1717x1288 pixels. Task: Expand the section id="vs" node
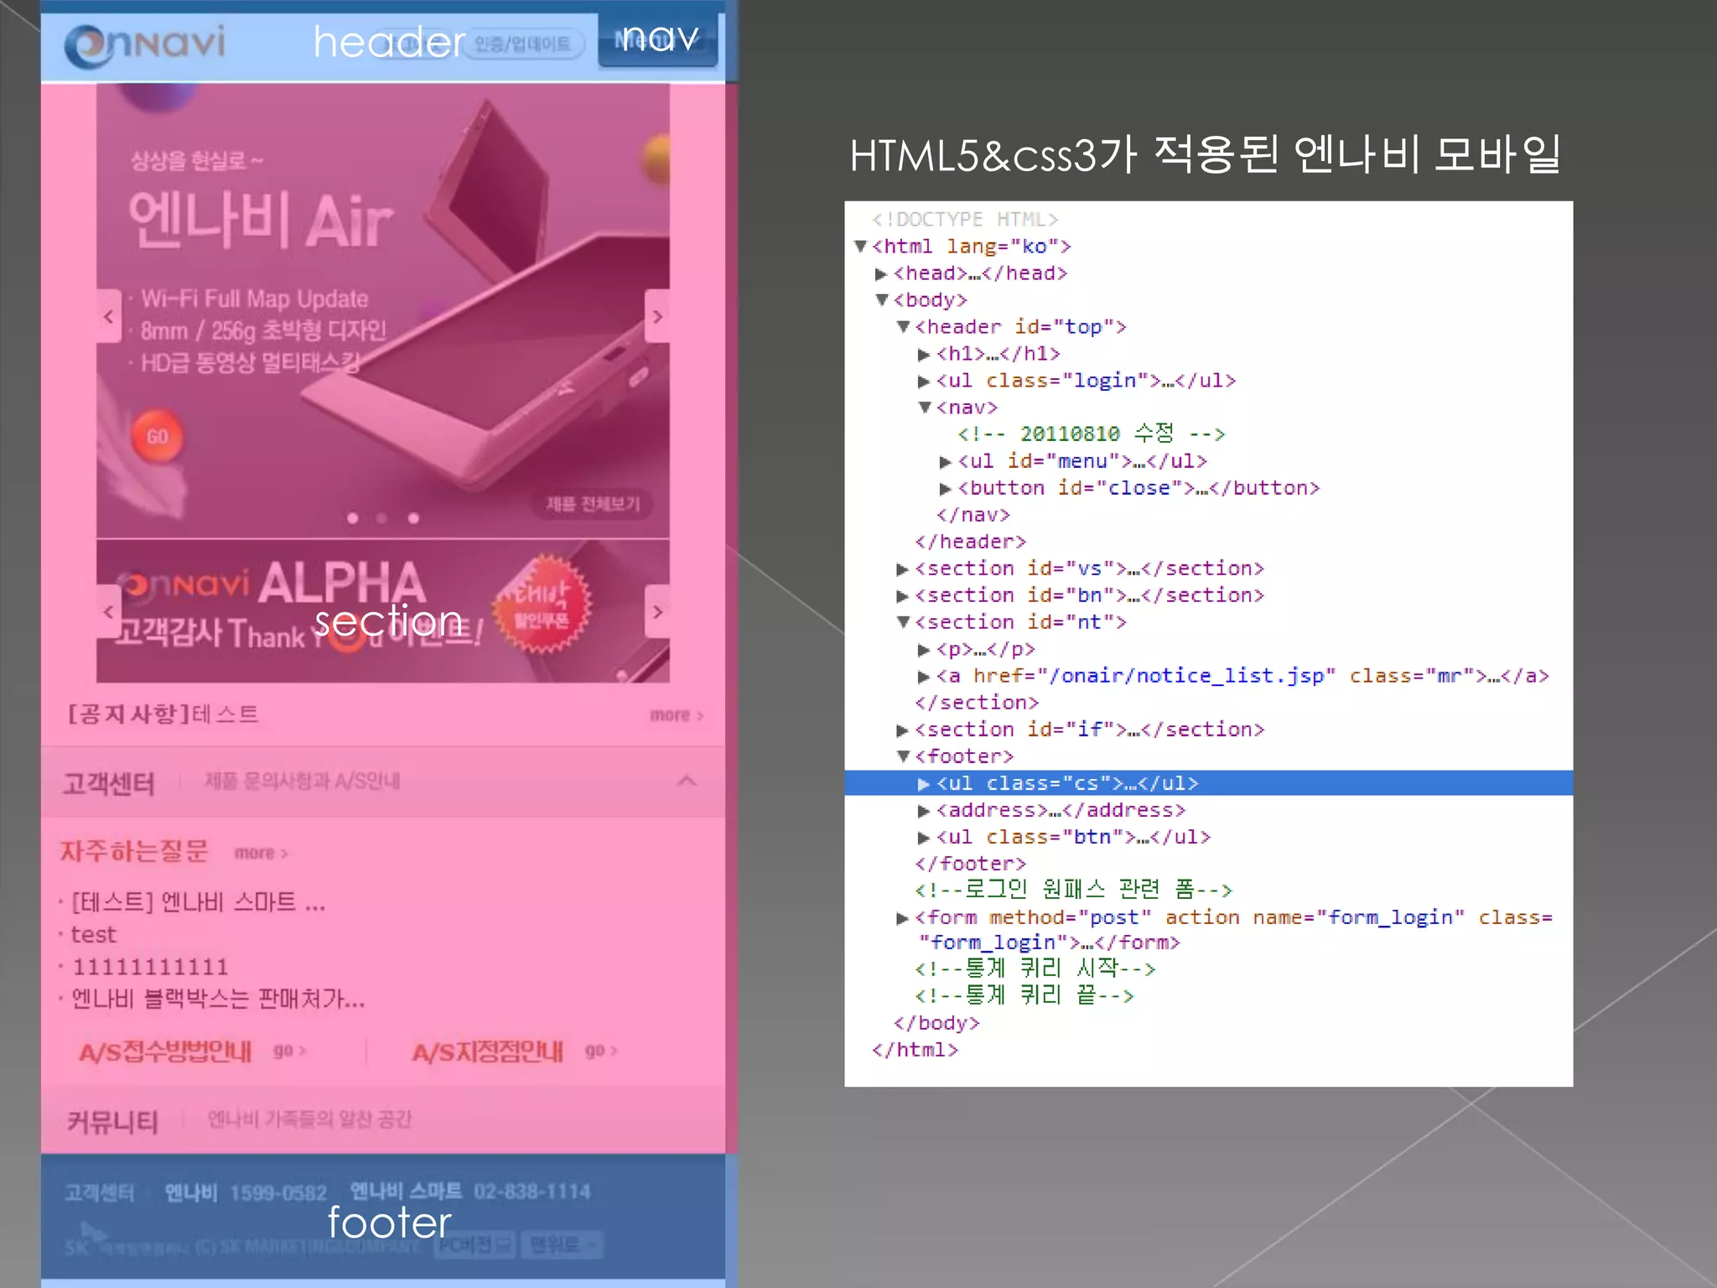(902, 569)
